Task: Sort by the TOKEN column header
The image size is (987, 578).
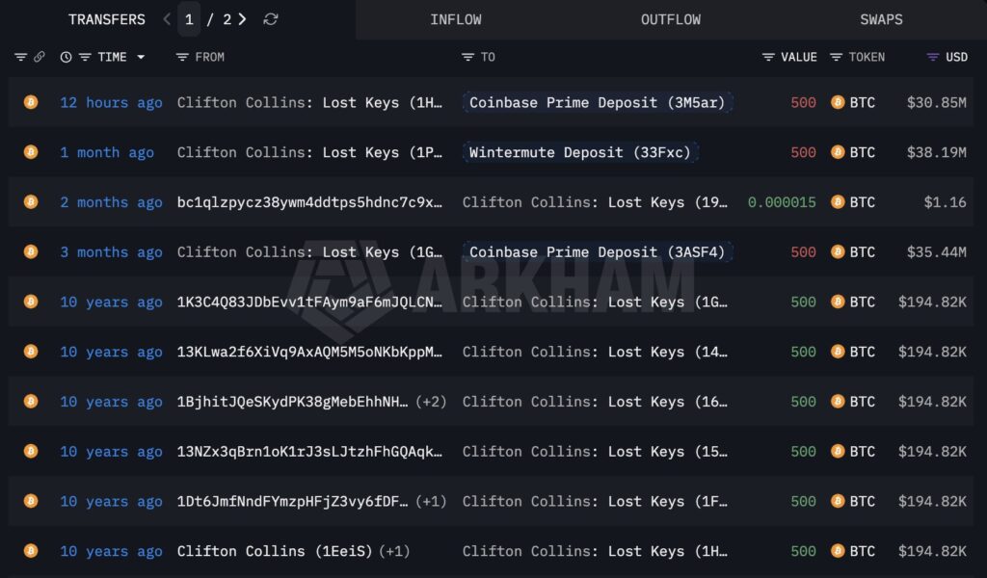Action: point(867,57)
